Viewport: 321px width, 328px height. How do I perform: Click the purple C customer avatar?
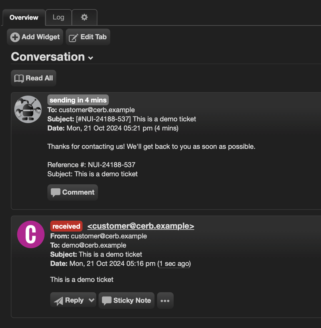click(31, 234)
